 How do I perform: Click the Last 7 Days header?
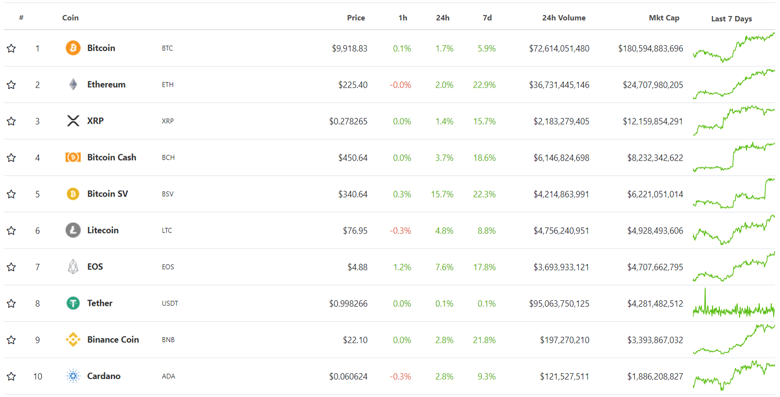coord(731,18)
